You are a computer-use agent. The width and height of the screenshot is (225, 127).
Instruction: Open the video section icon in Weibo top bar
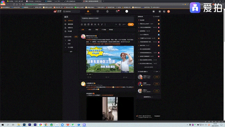[x=98, y=11]
